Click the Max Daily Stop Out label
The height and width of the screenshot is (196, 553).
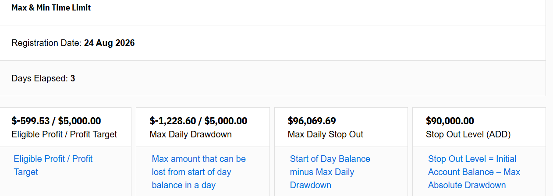coord(326,134)
